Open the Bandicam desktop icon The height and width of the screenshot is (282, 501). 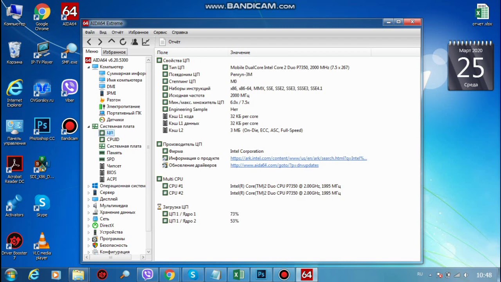69,129
